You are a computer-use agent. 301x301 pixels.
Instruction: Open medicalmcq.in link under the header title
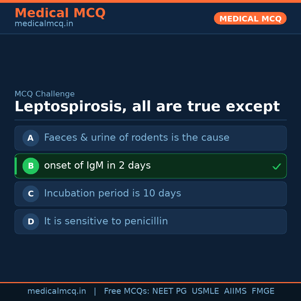point(44,24)
